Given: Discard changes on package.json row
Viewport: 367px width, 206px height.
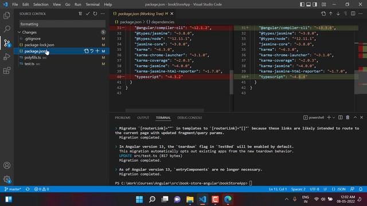Looking at the screenshot, I should pyautogui.click(x=92, y=51).
